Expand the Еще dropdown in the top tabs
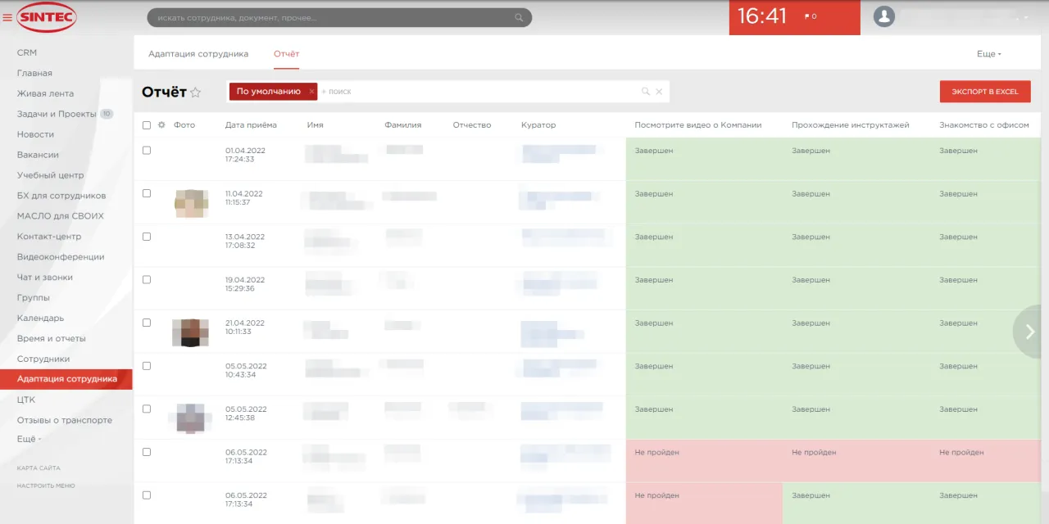This screenshot has width=1049, height=524. coord(988,54)
